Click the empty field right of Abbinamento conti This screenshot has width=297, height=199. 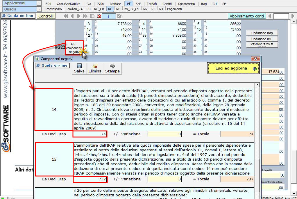pos(281,16)
